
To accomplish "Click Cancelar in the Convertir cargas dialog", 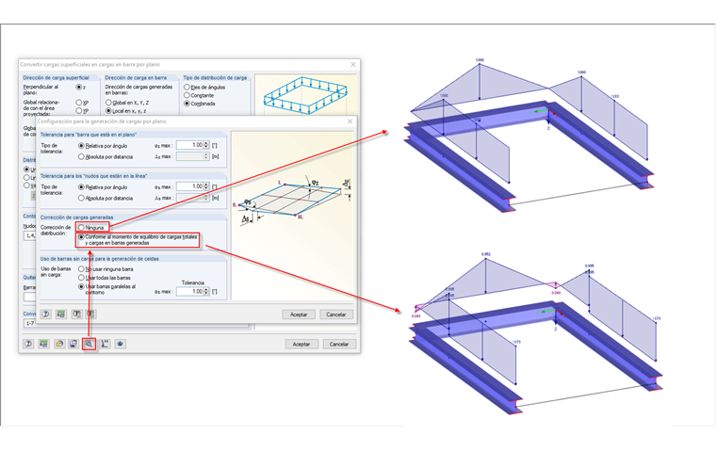I will tap(339, 345).
